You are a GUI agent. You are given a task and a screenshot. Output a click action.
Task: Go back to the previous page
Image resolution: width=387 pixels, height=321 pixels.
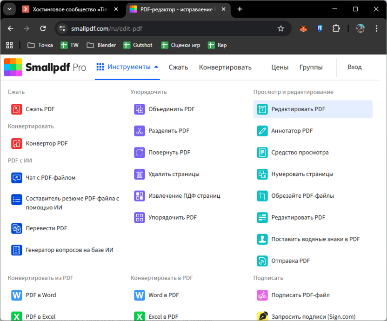click(x=10, y=29)
